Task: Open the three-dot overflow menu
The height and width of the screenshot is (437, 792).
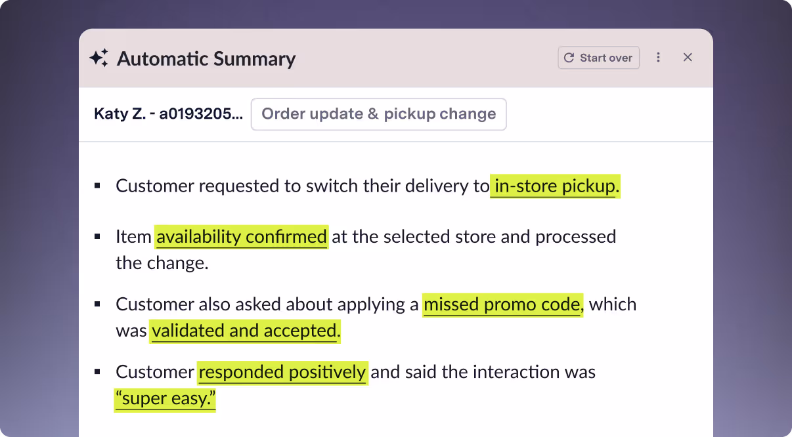Action: tap(658, 58)
